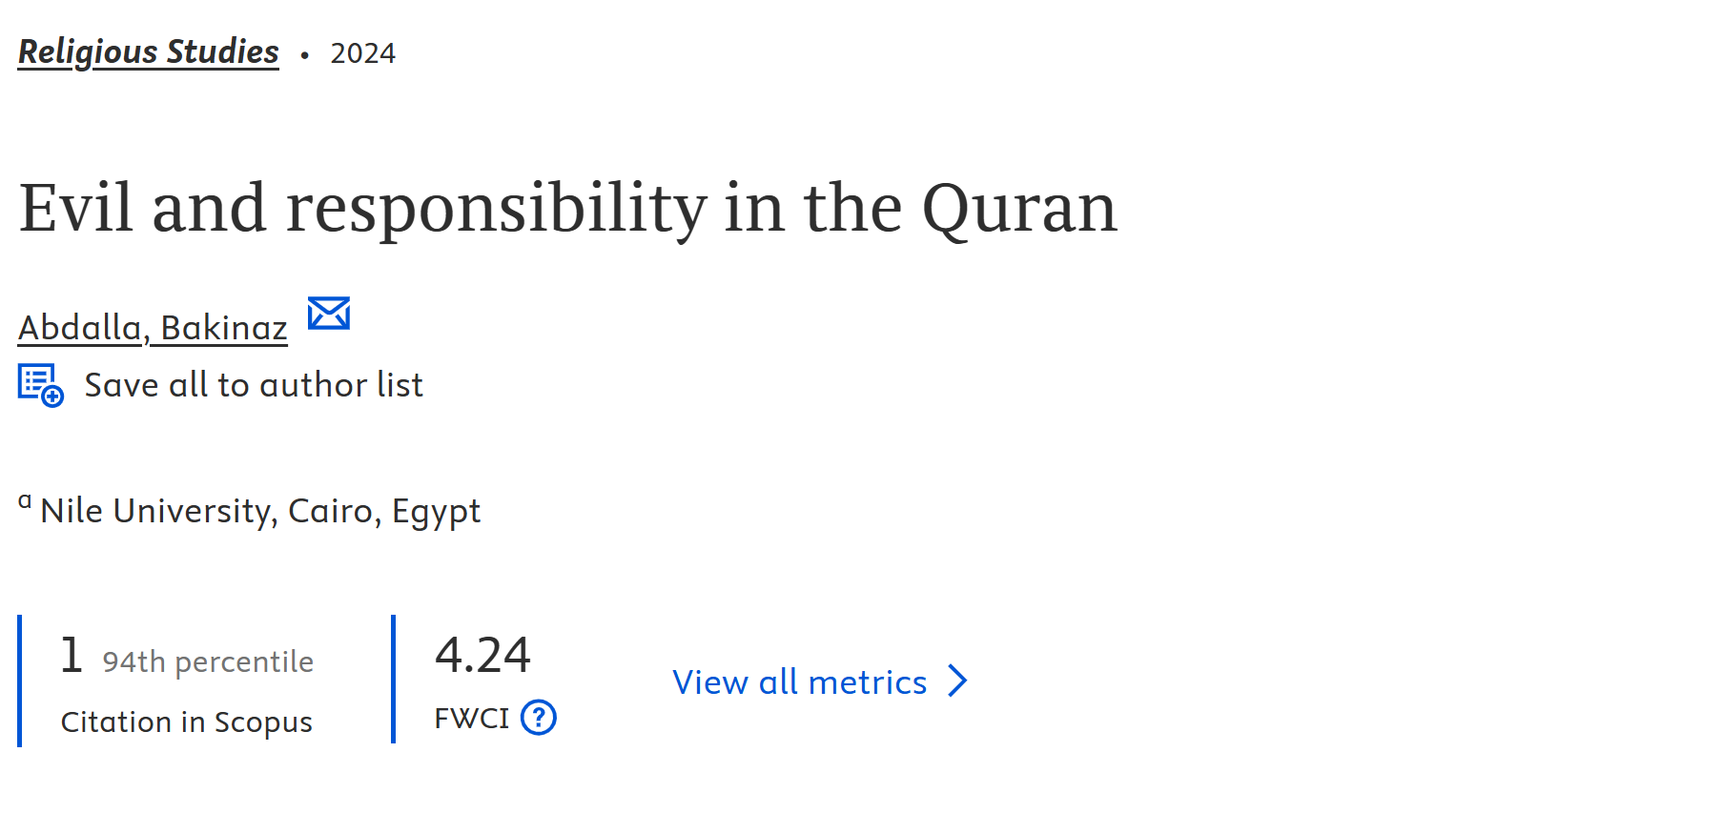Click the Citation in Scopus label
1723x813 pixels.
pyautogui.click(x=187, y=722)
